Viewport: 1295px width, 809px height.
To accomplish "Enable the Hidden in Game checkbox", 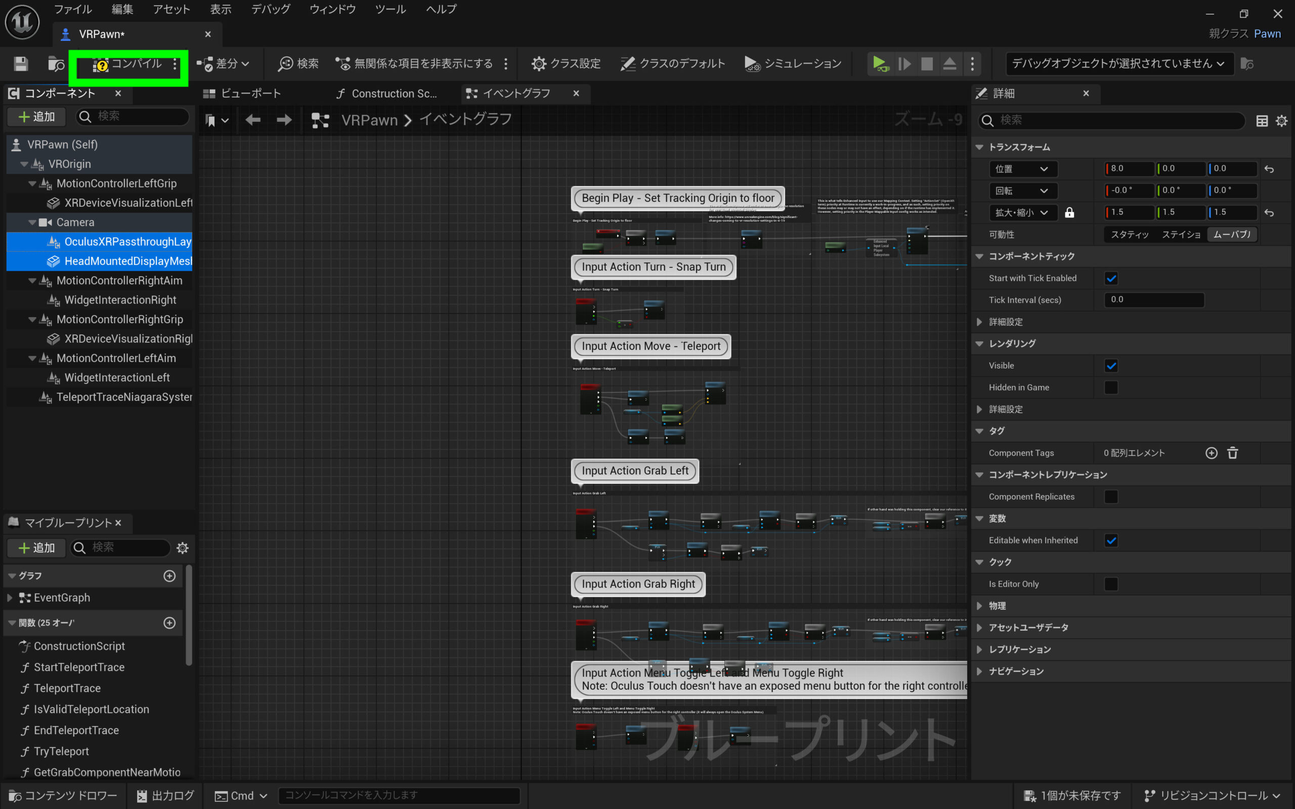I will (x=1111, y=387).
